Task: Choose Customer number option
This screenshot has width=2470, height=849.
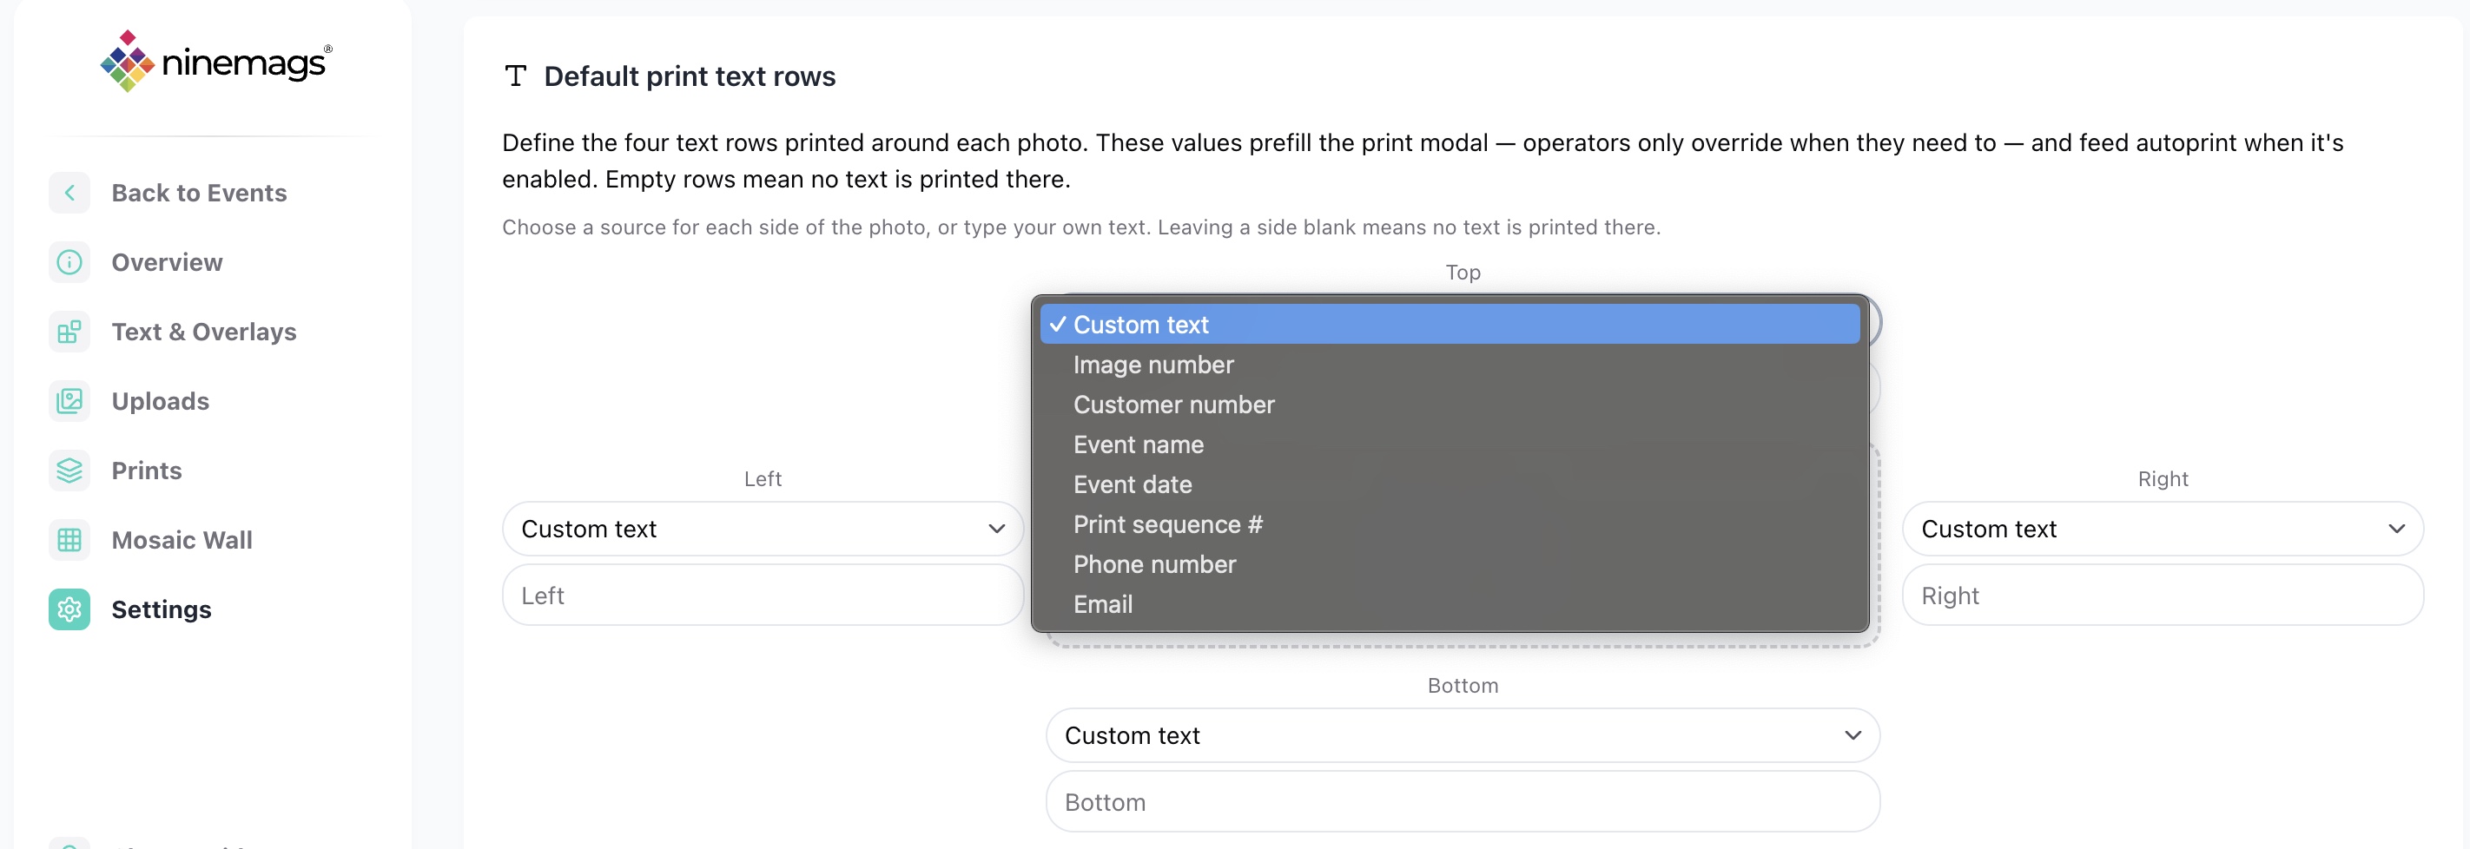Action: tap(1450, 405)
